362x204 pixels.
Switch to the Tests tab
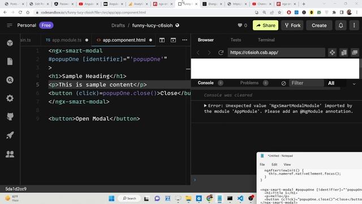[235, 40]
